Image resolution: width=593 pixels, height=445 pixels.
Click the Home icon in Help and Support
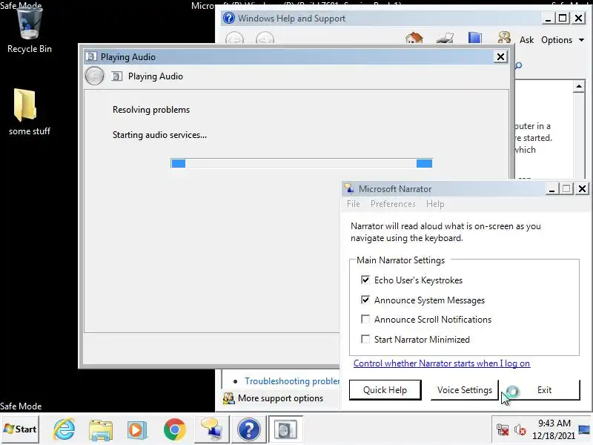pos(414,38)
